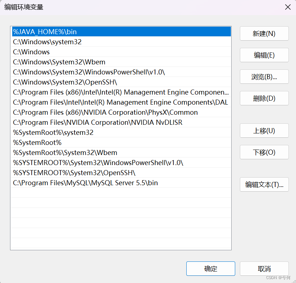The height and width of the screenshot is (283, 296).
Task: Open the 浏览(B) folder browser
Action: (x=264, y=77)
